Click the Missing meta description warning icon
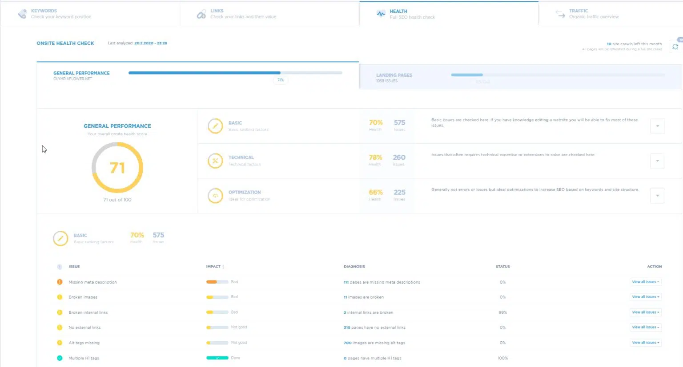 pos(60,282)
